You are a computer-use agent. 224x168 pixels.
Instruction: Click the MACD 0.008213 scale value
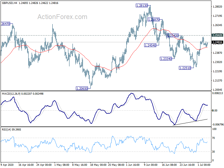(218, 93)
